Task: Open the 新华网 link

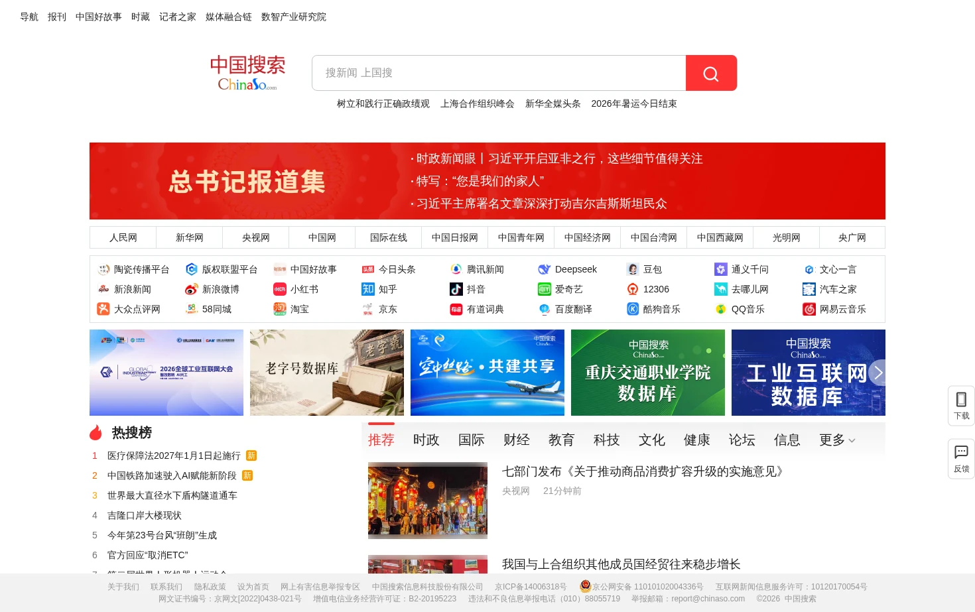Action: (x=190, y=237)
